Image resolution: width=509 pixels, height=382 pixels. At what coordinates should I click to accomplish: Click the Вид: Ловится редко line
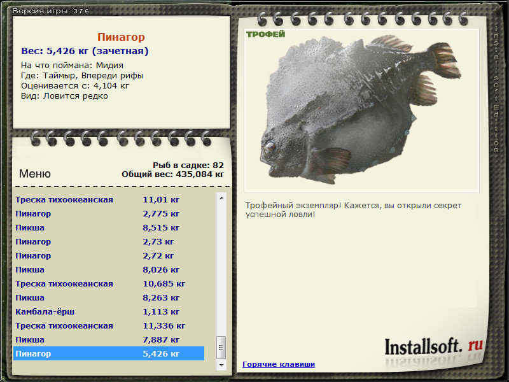[64, 96]
